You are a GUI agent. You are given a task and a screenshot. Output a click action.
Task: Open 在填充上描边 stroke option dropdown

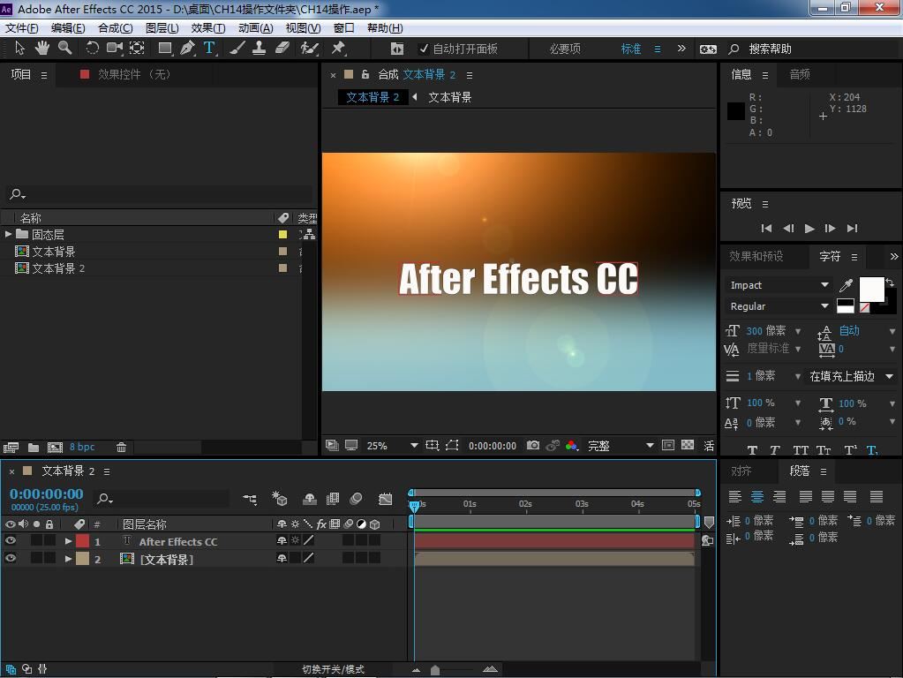click(x=851, y=376)
